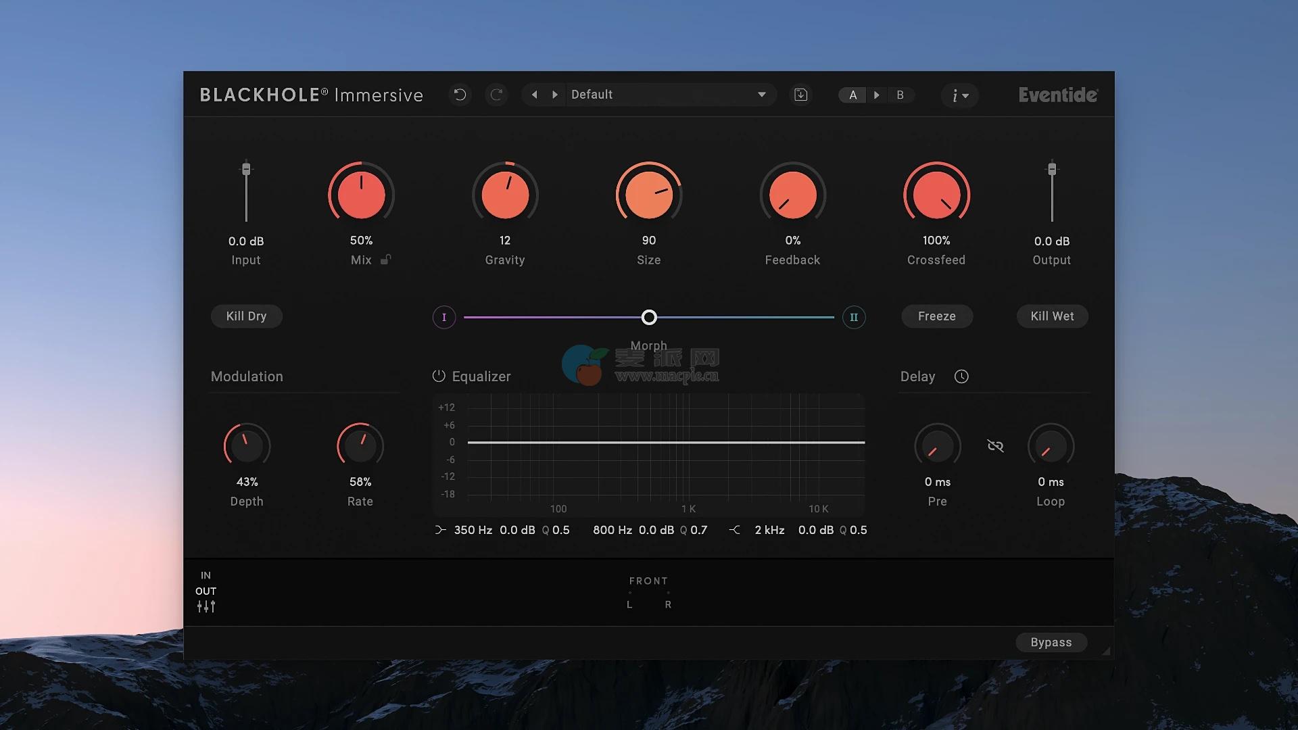The height and width of the screenshot is (730, 1298).
Task: Select the low shelf filter icon
Action: [441, 530]
